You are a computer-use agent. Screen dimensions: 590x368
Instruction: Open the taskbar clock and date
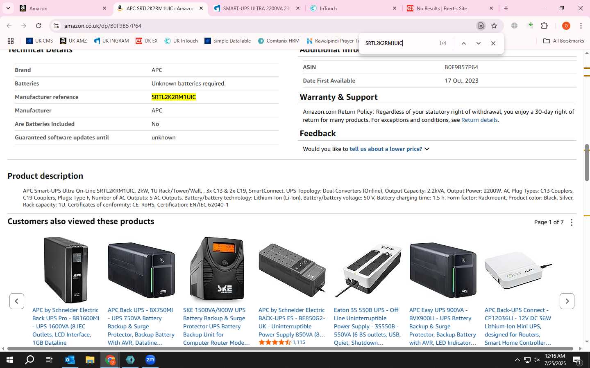(555, 360)
